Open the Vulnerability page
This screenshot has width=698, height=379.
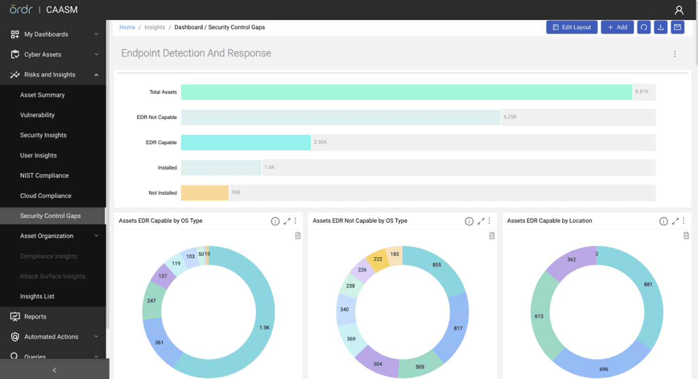click(x=37, y=115)
